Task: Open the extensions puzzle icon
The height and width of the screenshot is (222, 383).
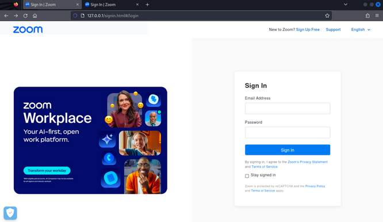Action: pyautogui.click(x=367, y=15)
